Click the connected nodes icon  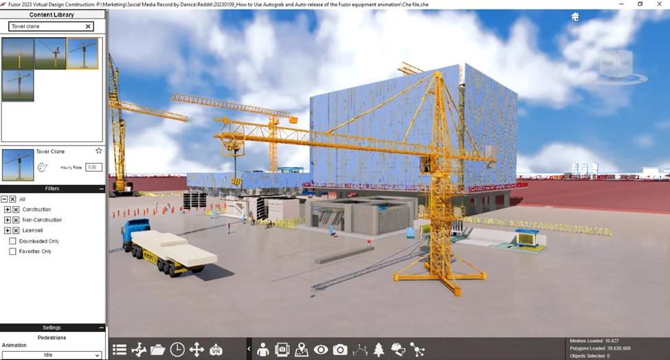[417, 350]
